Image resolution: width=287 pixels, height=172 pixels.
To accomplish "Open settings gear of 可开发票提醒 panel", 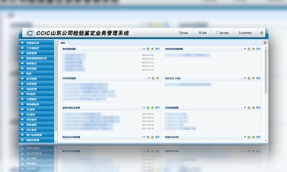I will [x=153, y=78].
